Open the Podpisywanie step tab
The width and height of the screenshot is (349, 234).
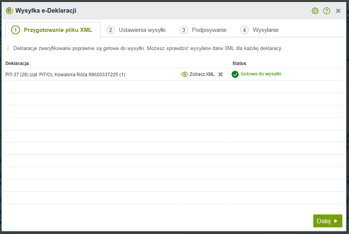click(x=204, y=30)
